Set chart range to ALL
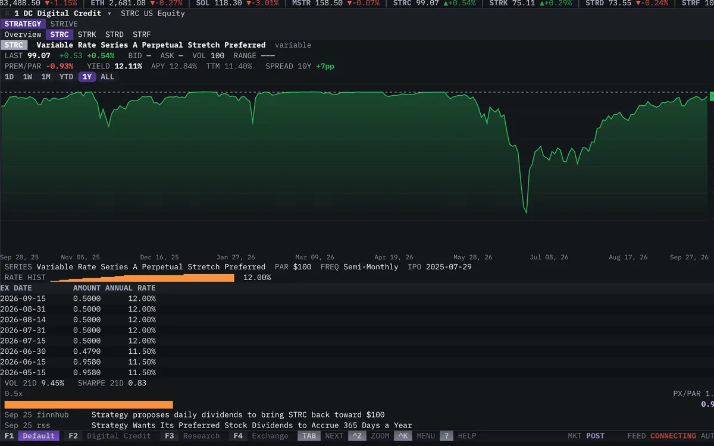714x446 pixels. pos(107,77)
